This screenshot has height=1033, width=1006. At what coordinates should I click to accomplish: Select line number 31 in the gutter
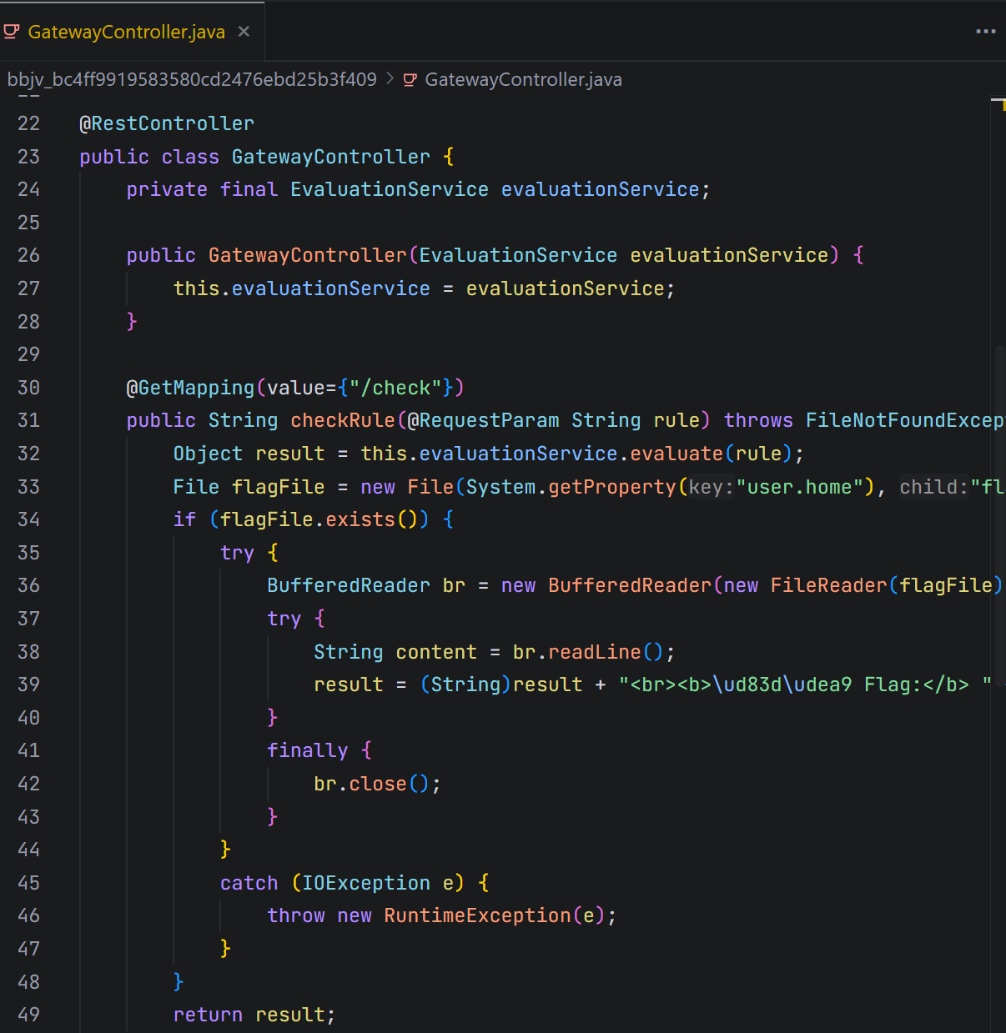pos(28,420)
